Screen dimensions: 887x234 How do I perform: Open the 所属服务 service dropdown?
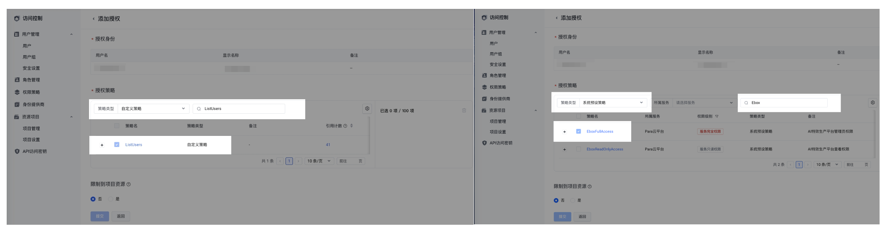(x=703, y=103)
